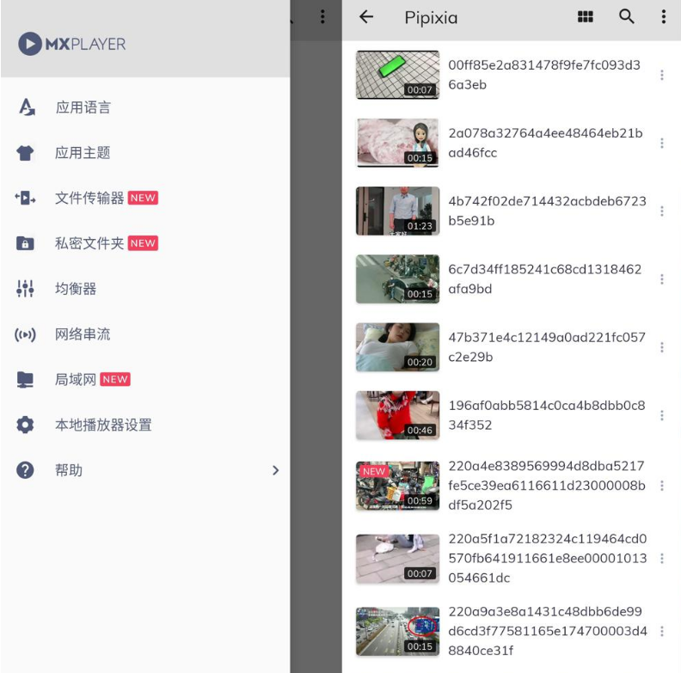Viewport: 681px width, 673px height.
Task: Open 应用语言 language settings
Action: pyautogui.click(x=83, y=107)
